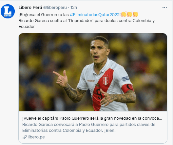Click the Peru crest badge on the shirt
Image resolution: width=173 pixels, height=145 pixels.
pyautogui.click(x=106, y=81)
